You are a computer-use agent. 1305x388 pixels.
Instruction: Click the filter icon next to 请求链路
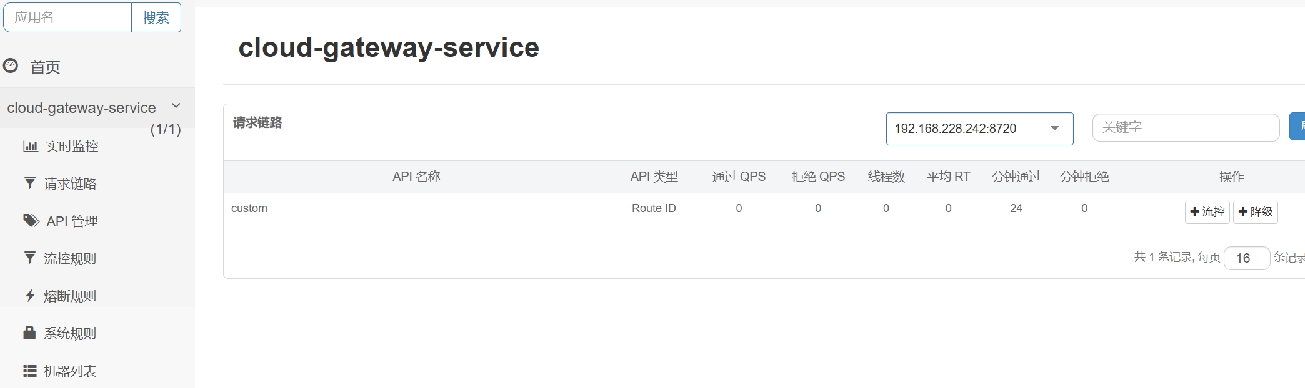point(29,183)
